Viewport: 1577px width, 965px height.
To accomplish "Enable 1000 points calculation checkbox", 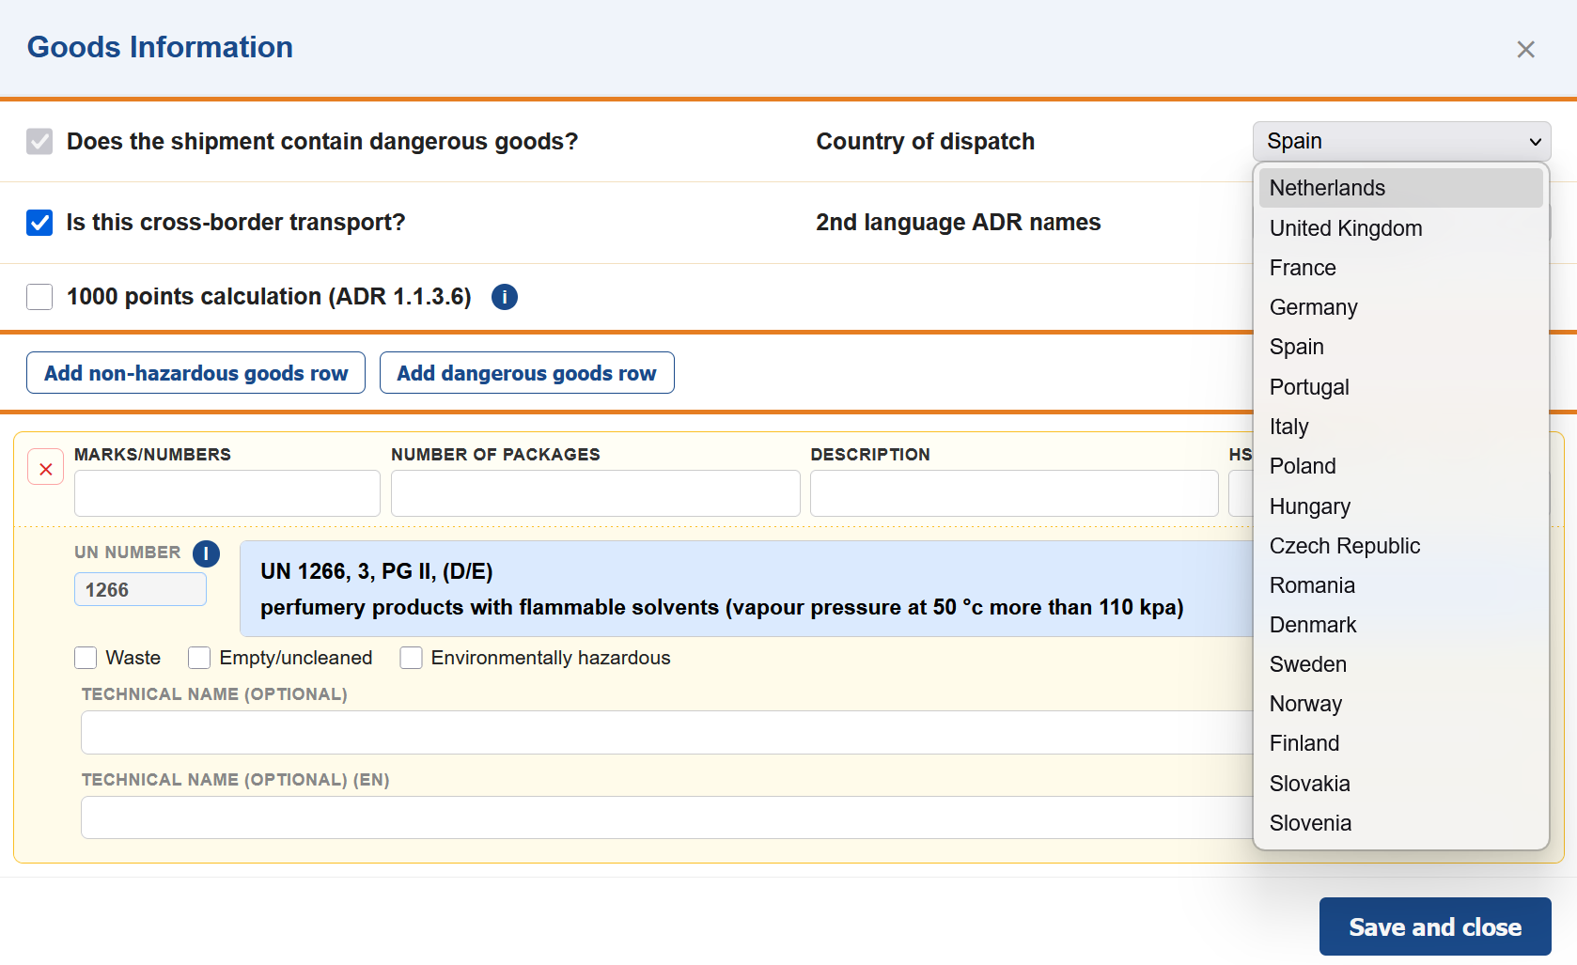I will (x=39, y=297).
